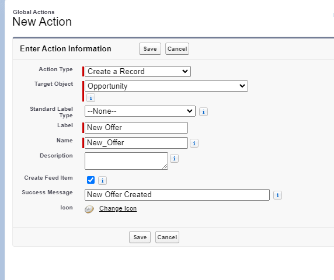
Task: Click the bottom Save button
Action: tap(140, 237)
